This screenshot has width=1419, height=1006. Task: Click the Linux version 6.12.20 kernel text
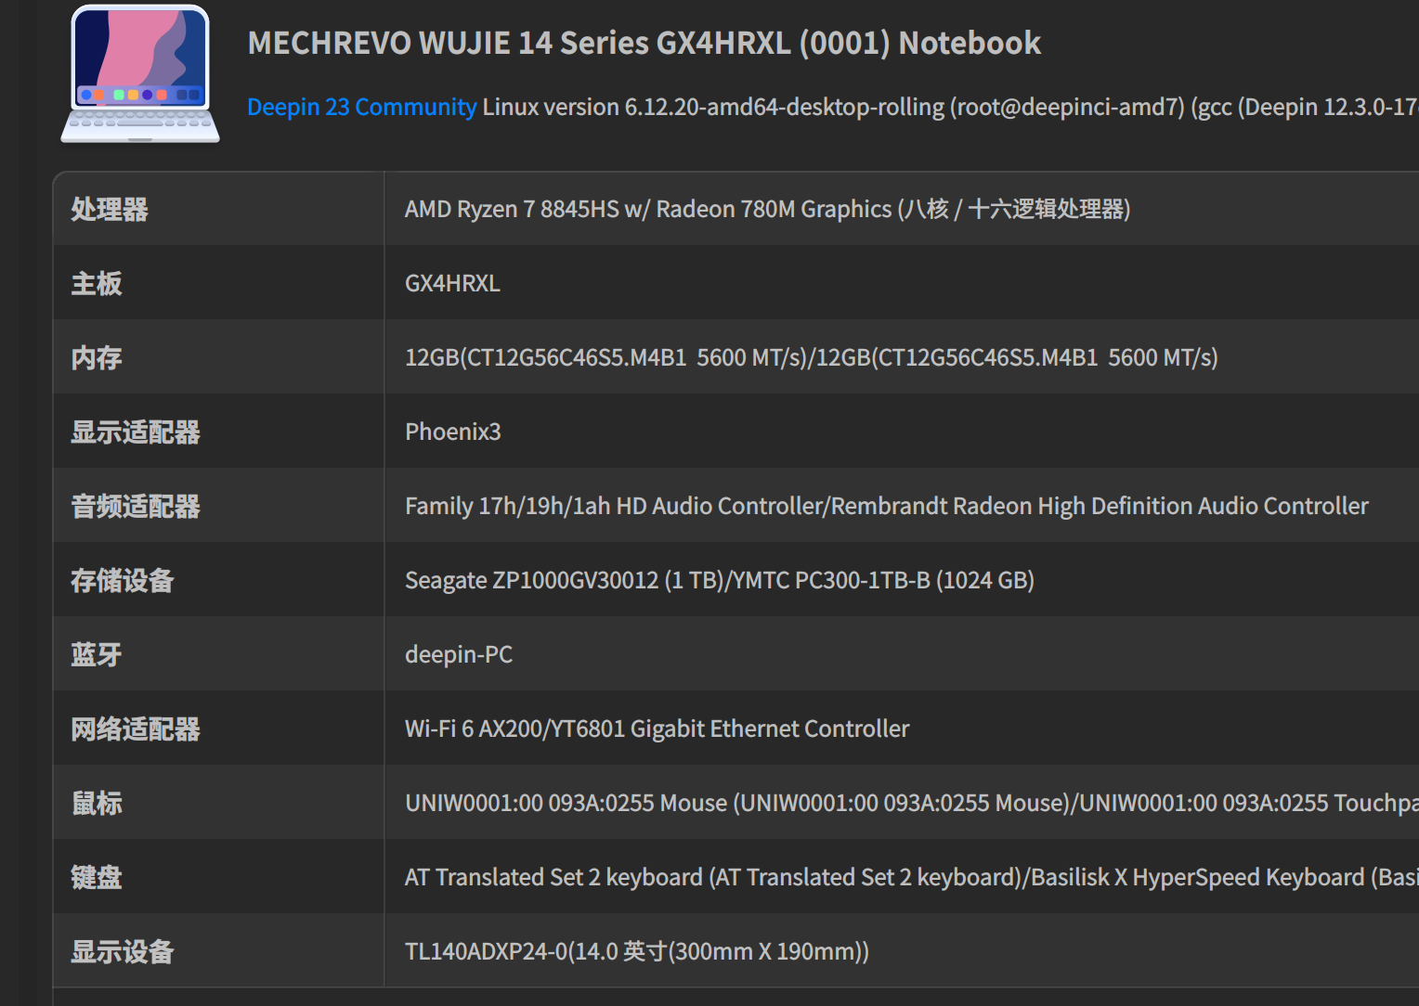tap(950, 107)
